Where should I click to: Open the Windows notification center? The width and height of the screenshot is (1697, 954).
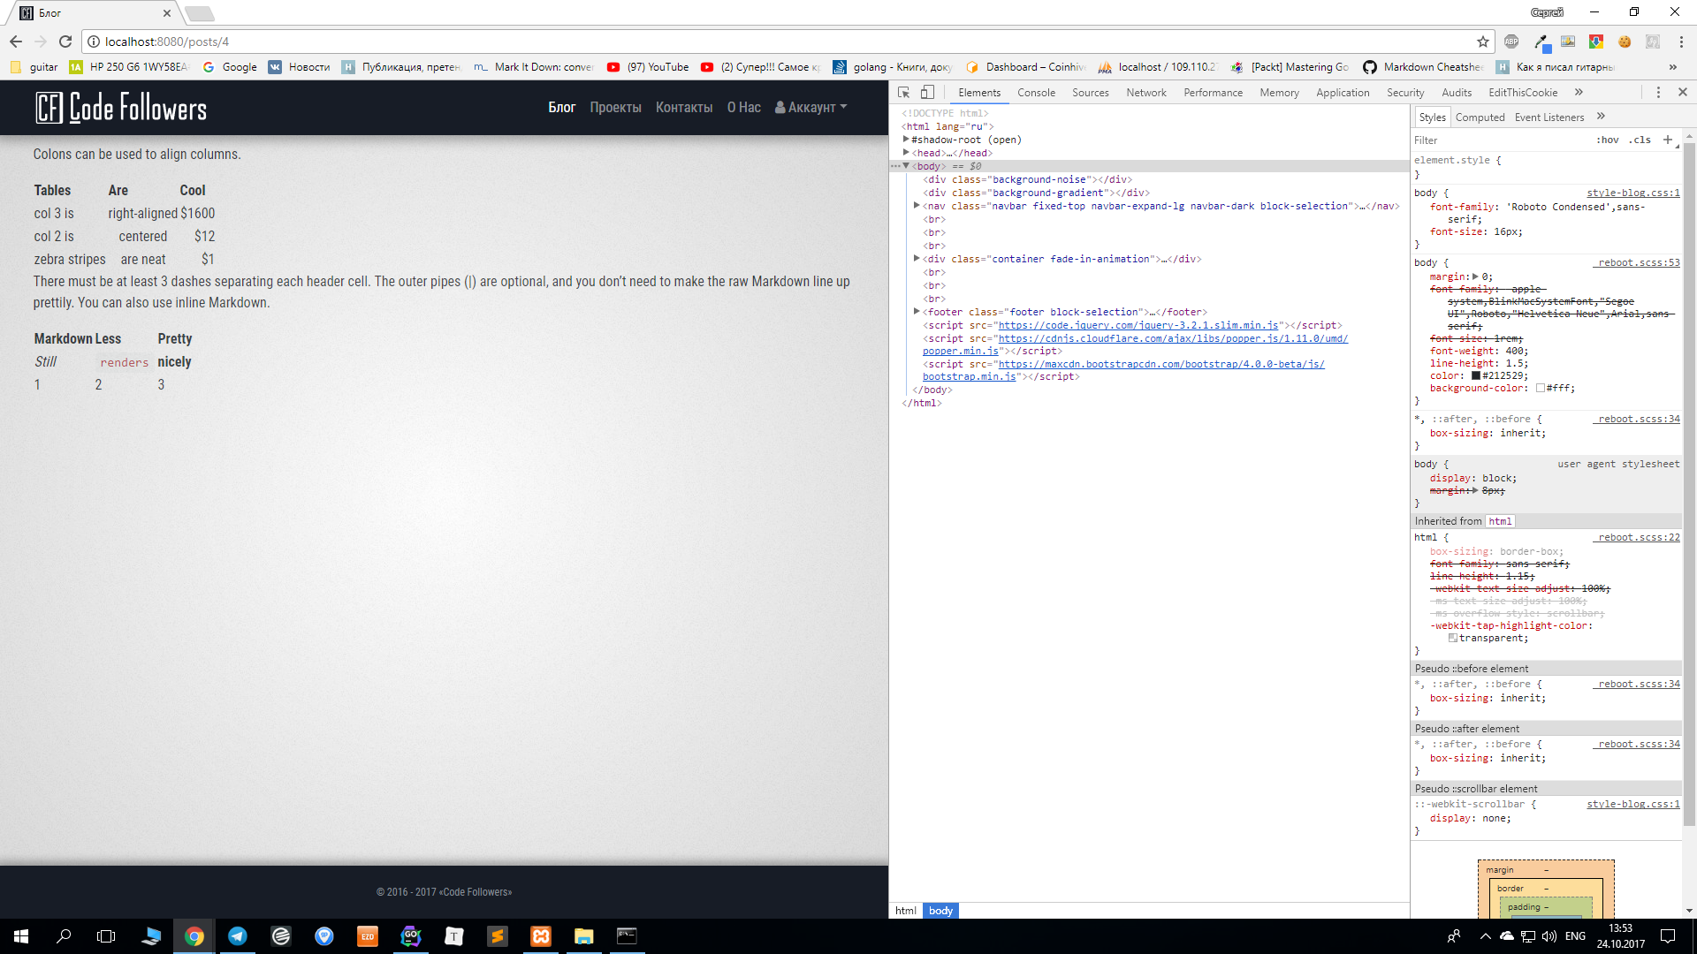point(1668,936)
